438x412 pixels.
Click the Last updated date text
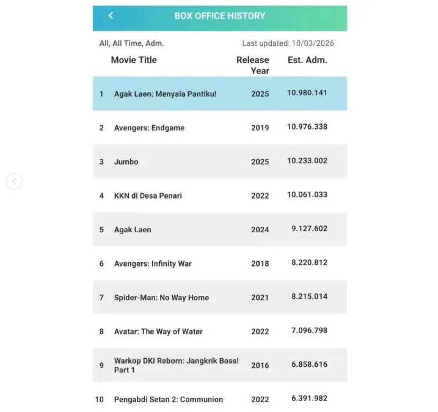288,43
